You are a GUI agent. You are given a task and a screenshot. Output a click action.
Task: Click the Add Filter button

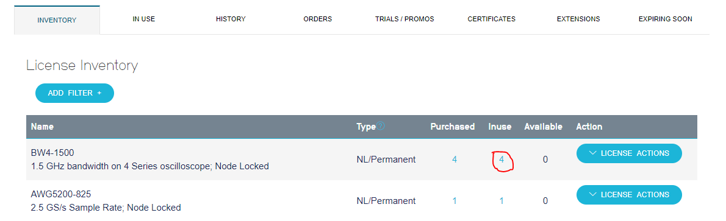(74, 93)
